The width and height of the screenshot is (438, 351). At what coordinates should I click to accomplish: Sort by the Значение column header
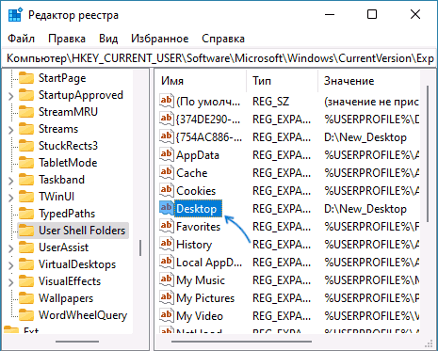369,81
